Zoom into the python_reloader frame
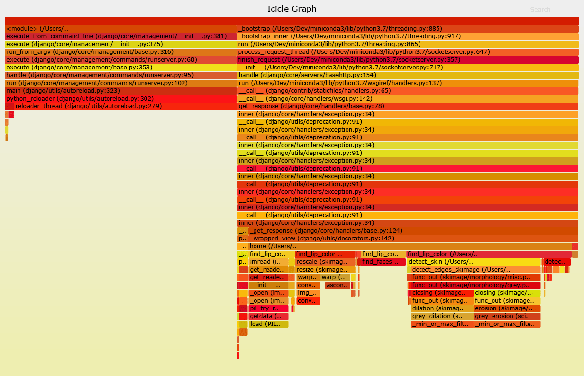 121,99
